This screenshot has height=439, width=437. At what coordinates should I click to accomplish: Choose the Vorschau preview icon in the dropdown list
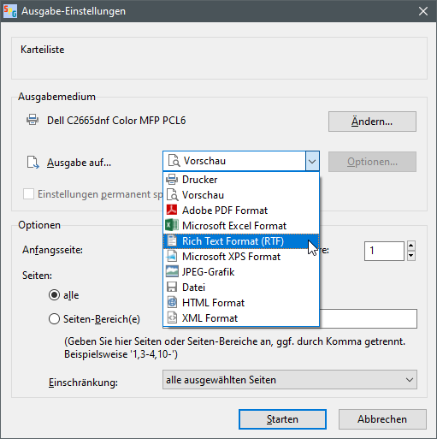172,195
